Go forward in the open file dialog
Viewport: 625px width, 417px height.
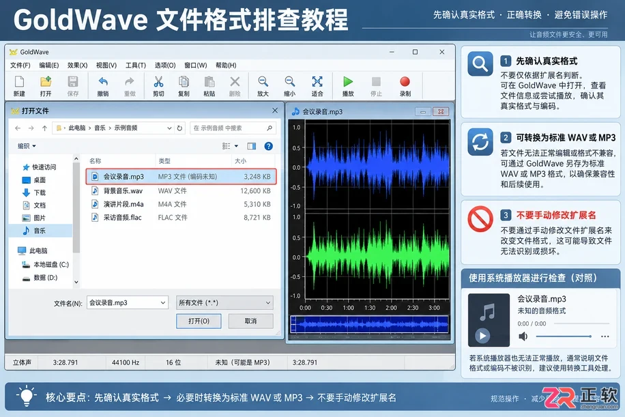click(31, 128)
